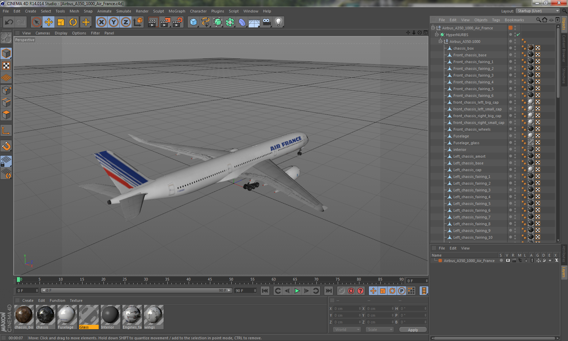
Task: Add a Light object
Action: click(279, 22)
